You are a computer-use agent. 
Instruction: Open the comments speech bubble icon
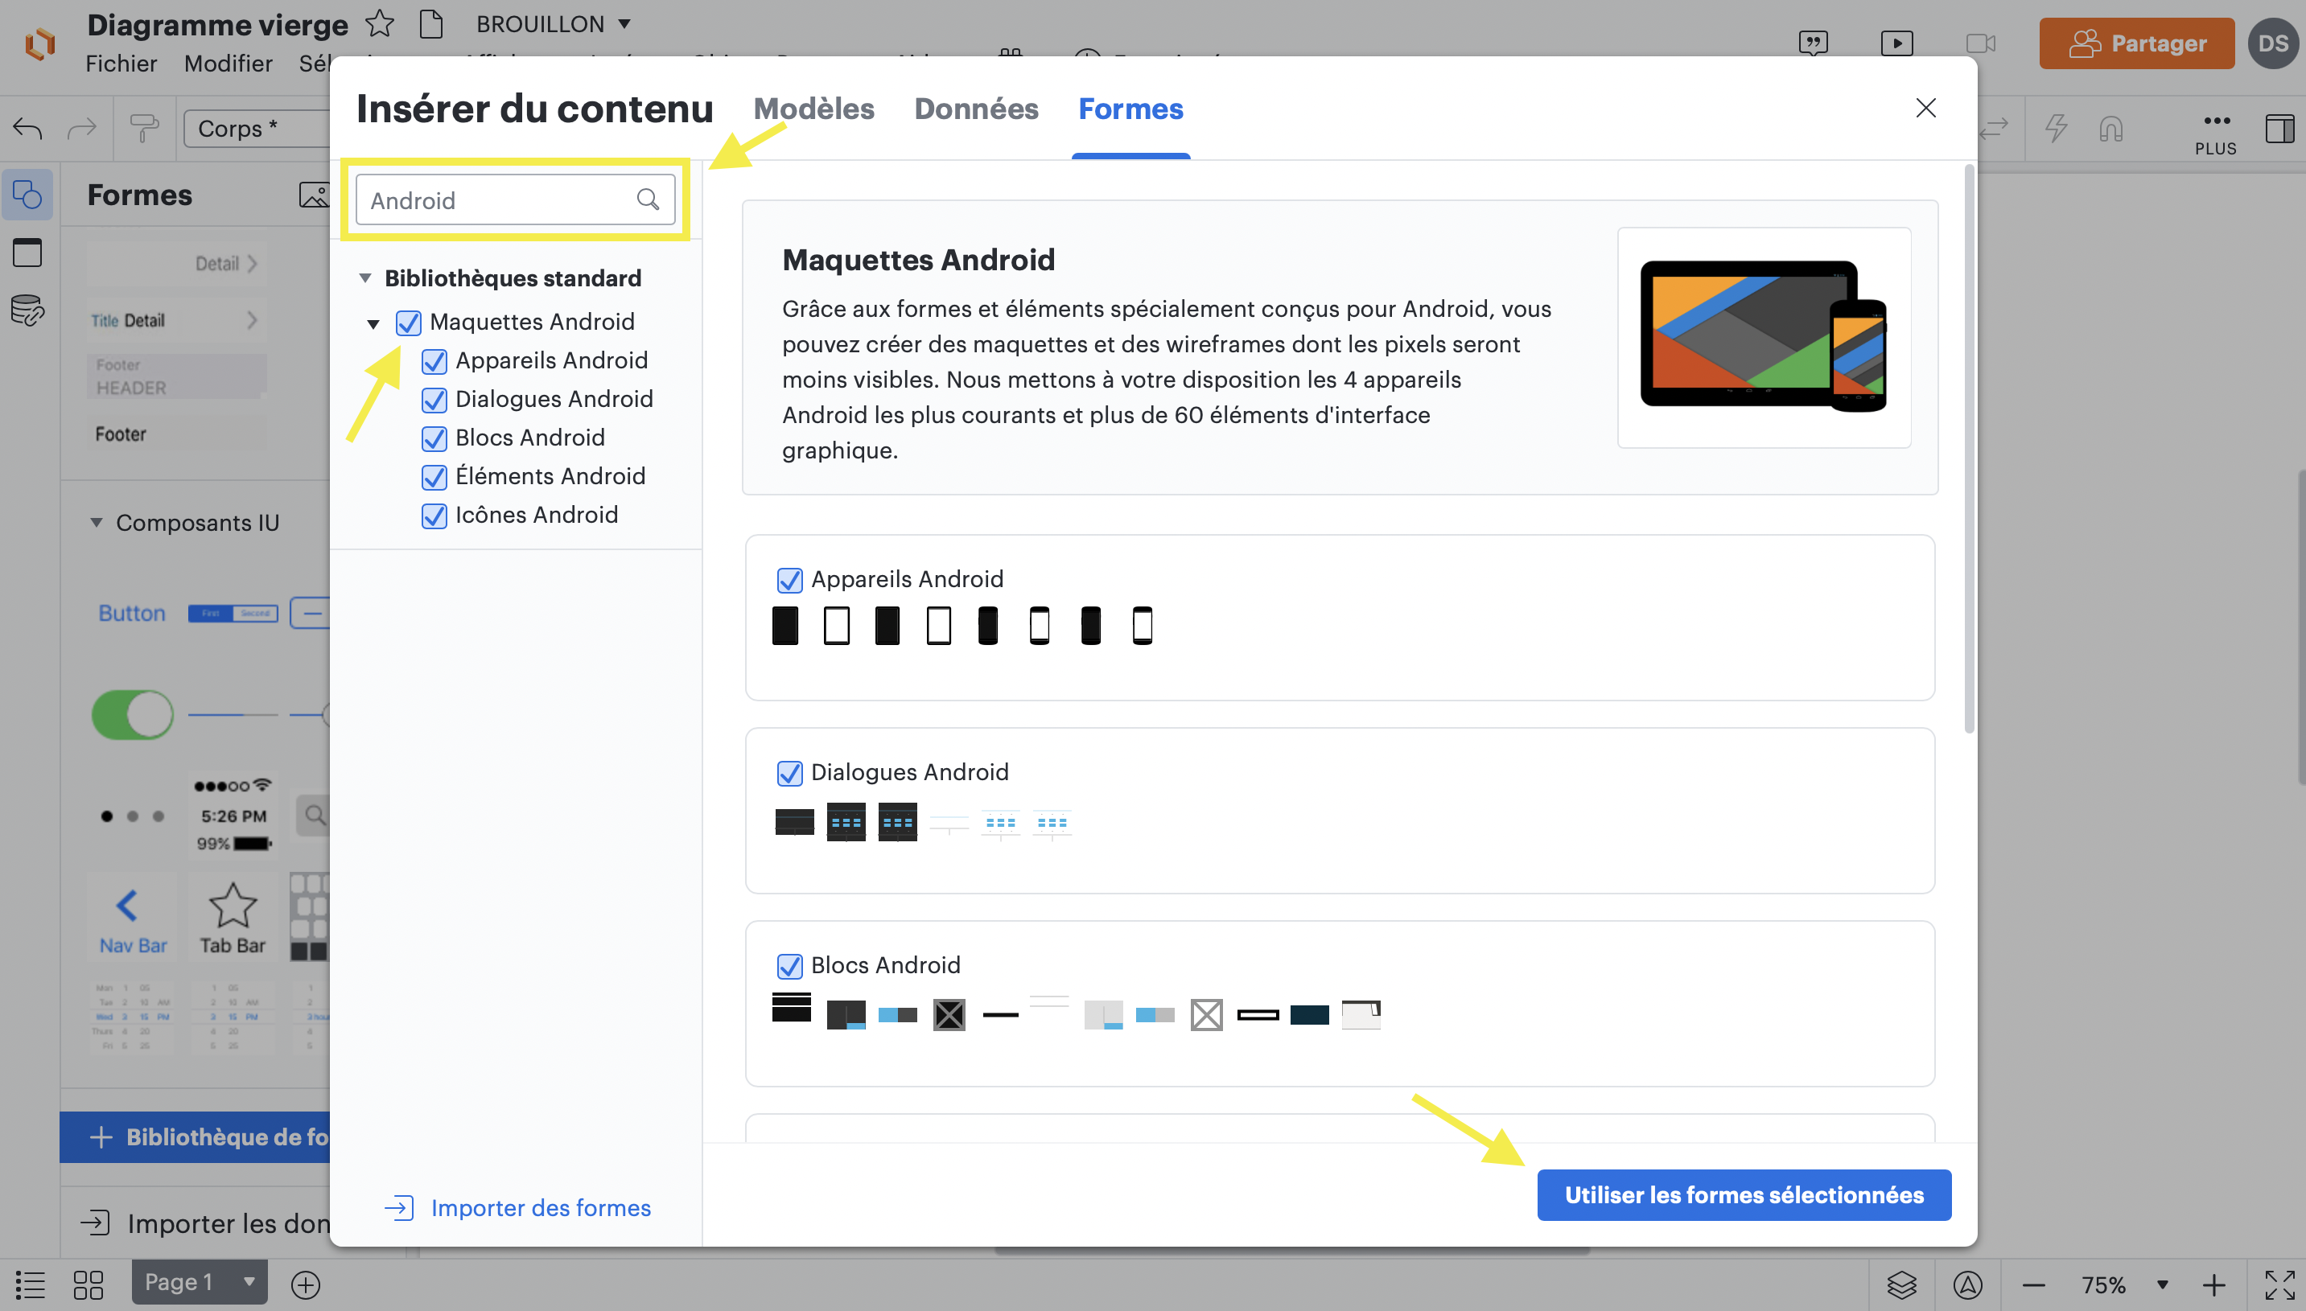tap(1812, 43)
